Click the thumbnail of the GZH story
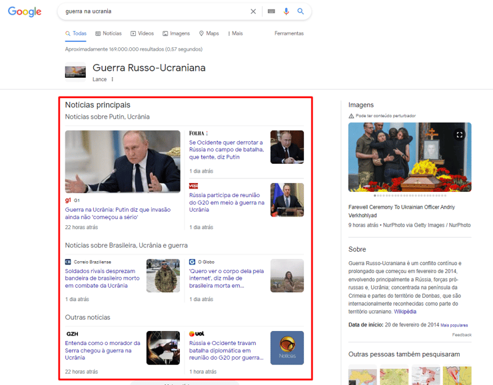This screenshot has height=385, width=493. (x=163, y=348)
